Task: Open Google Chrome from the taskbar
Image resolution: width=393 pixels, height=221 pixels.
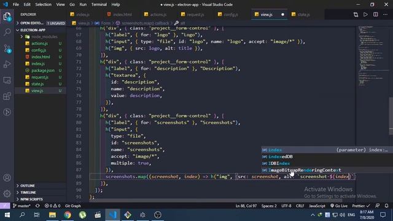Action: [68, 215]
